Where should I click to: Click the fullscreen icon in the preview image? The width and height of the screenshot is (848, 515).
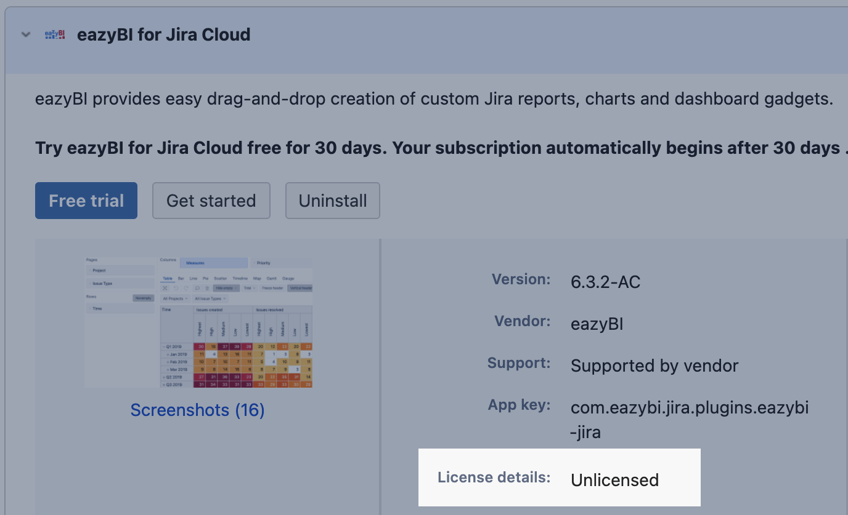pyautogui.click(x=165, y=288)
